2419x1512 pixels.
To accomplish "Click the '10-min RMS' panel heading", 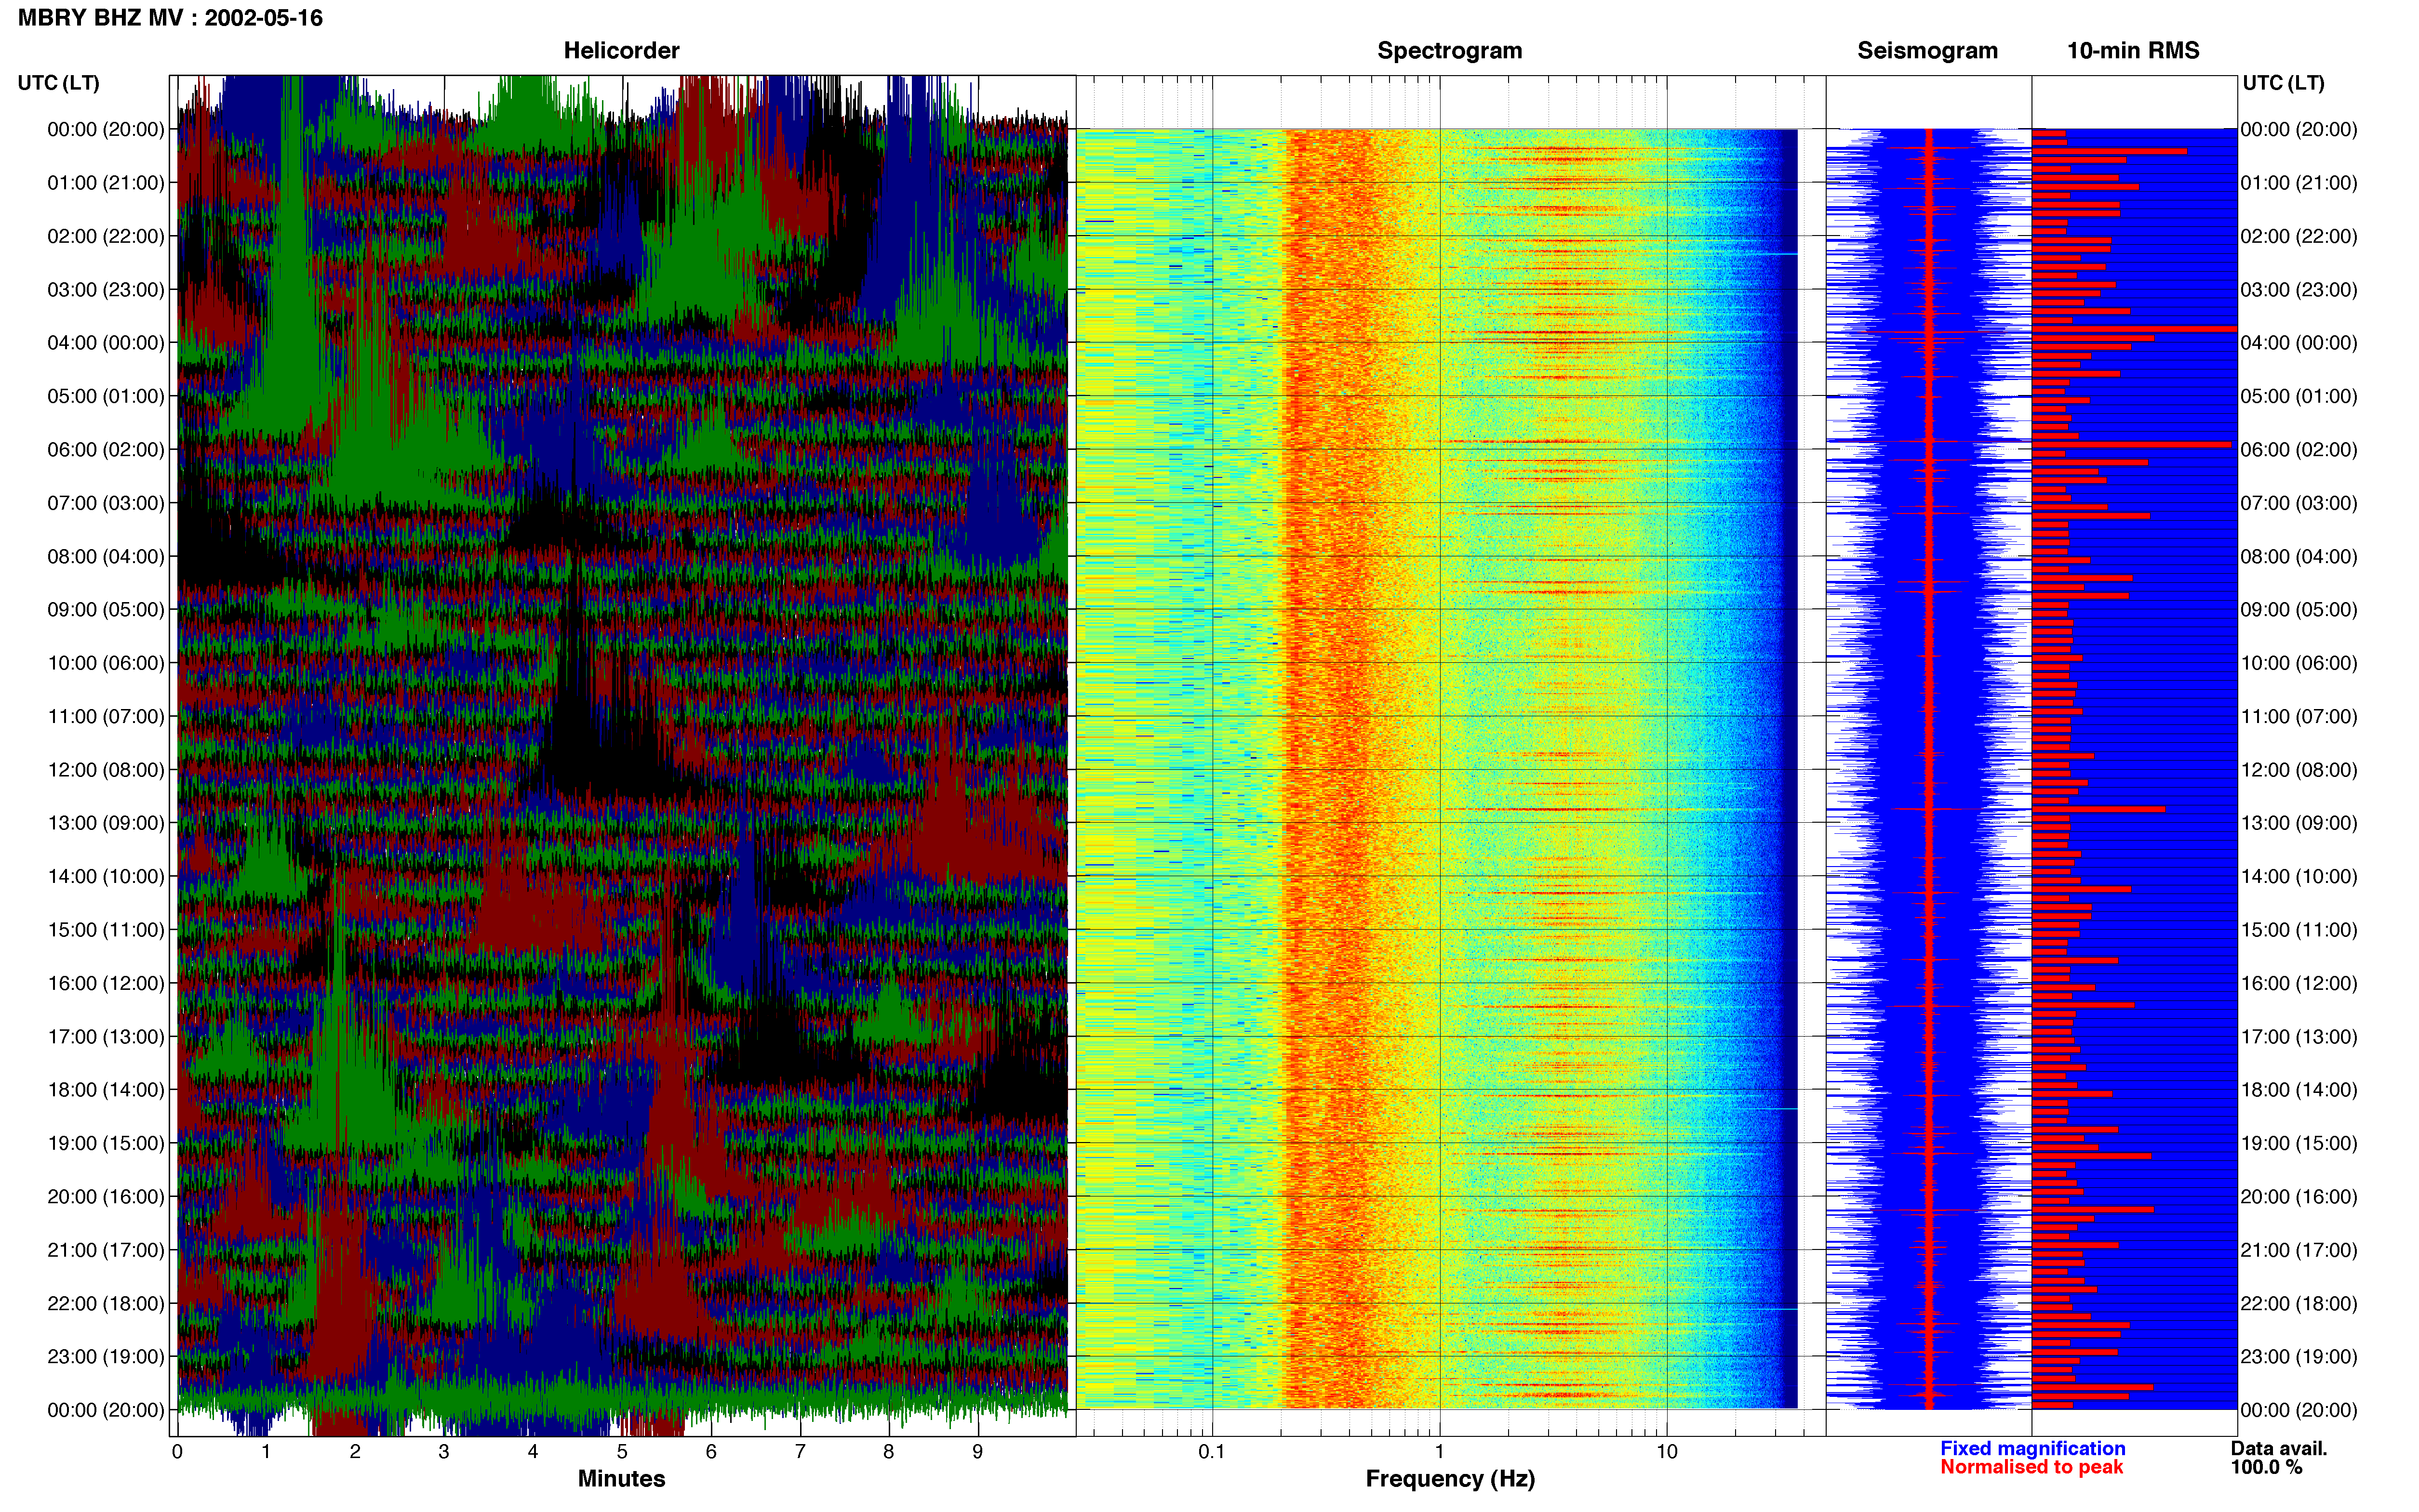I will [2133, 50].
